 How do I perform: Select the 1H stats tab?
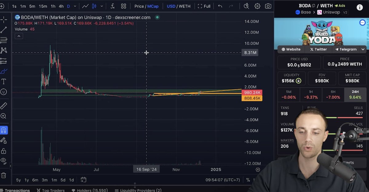311,94
